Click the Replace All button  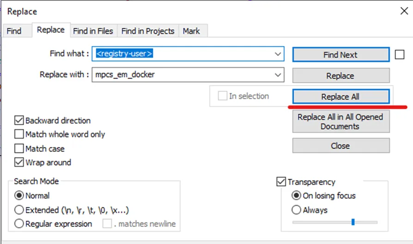click(341, 97)
